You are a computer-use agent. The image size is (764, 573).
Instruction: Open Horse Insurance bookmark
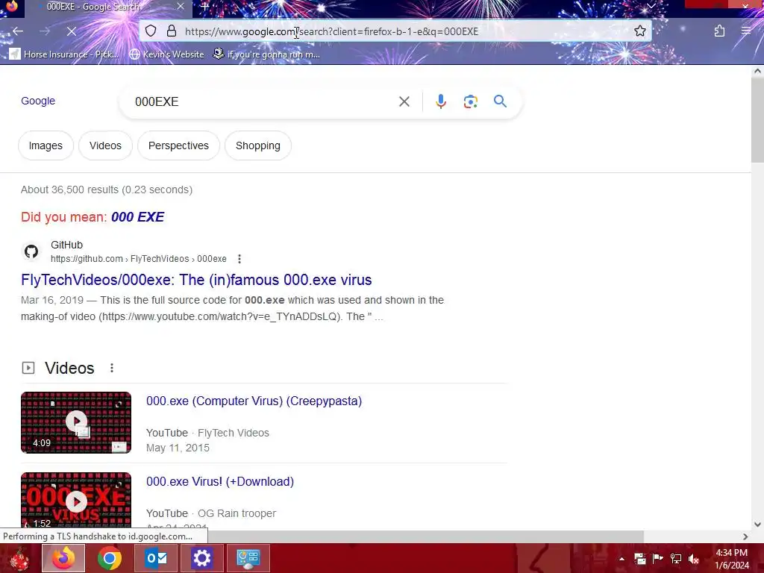pyautogui.click(x=64, y=54)
